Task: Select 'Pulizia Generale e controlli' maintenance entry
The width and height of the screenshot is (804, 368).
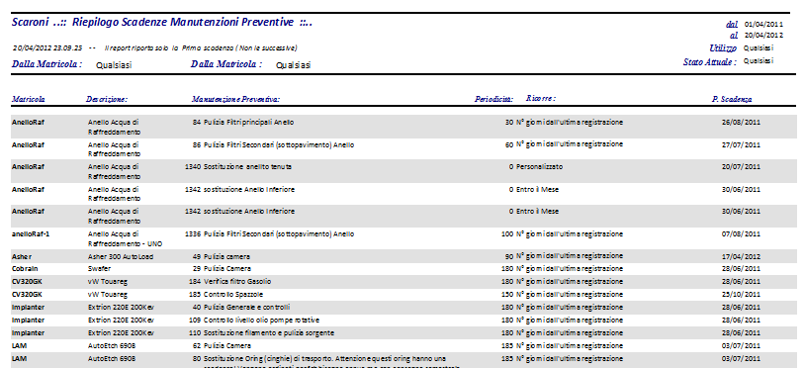Action: pyautogui.click(x=247, y=307)
